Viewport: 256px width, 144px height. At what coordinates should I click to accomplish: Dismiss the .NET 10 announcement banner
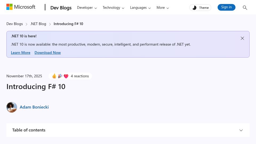tap(242, 38)
